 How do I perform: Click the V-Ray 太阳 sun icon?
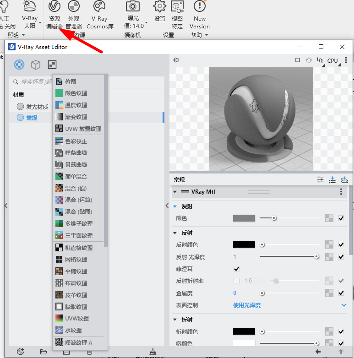point(29,6)
